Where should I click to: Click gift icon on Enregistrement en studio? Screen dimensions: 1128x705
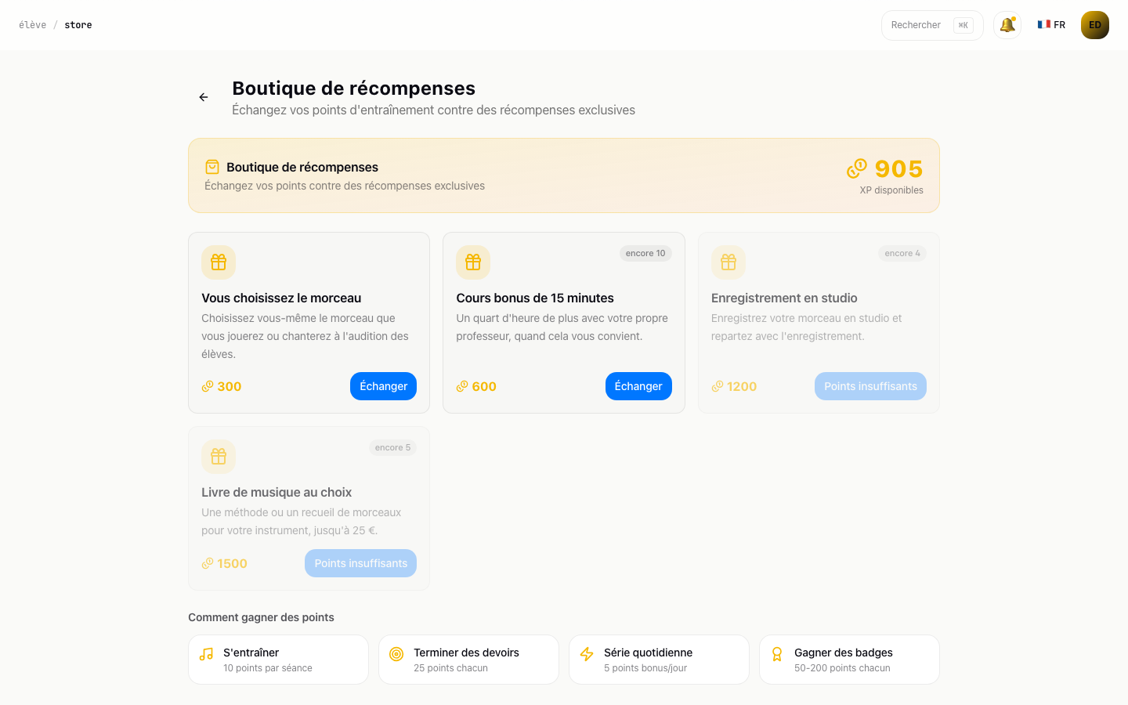(x=728, y=262)
